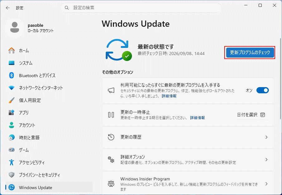
Task: Click the vertical scrollbar thumb
Action: tap(280, 78)
